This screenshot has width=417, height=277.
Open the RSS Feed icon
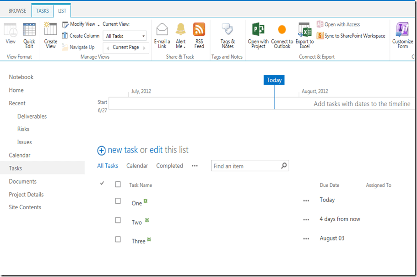coord(199,30)
